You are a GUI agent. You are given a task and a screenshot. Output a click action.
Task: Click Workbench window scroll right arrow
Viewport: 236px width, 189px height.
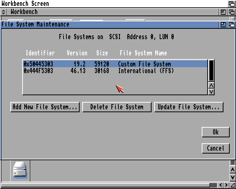point(226,185)
